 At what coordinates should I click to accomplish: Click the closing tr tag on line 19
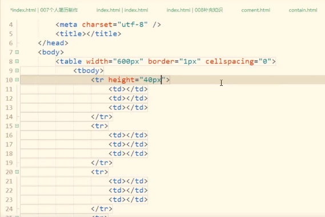102,163
